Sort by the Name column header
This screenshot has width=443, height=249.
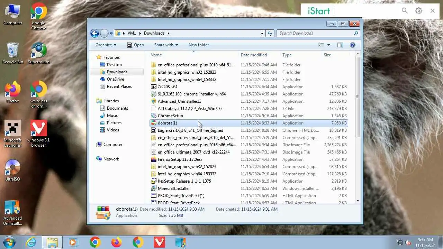[x=193, y=55]
